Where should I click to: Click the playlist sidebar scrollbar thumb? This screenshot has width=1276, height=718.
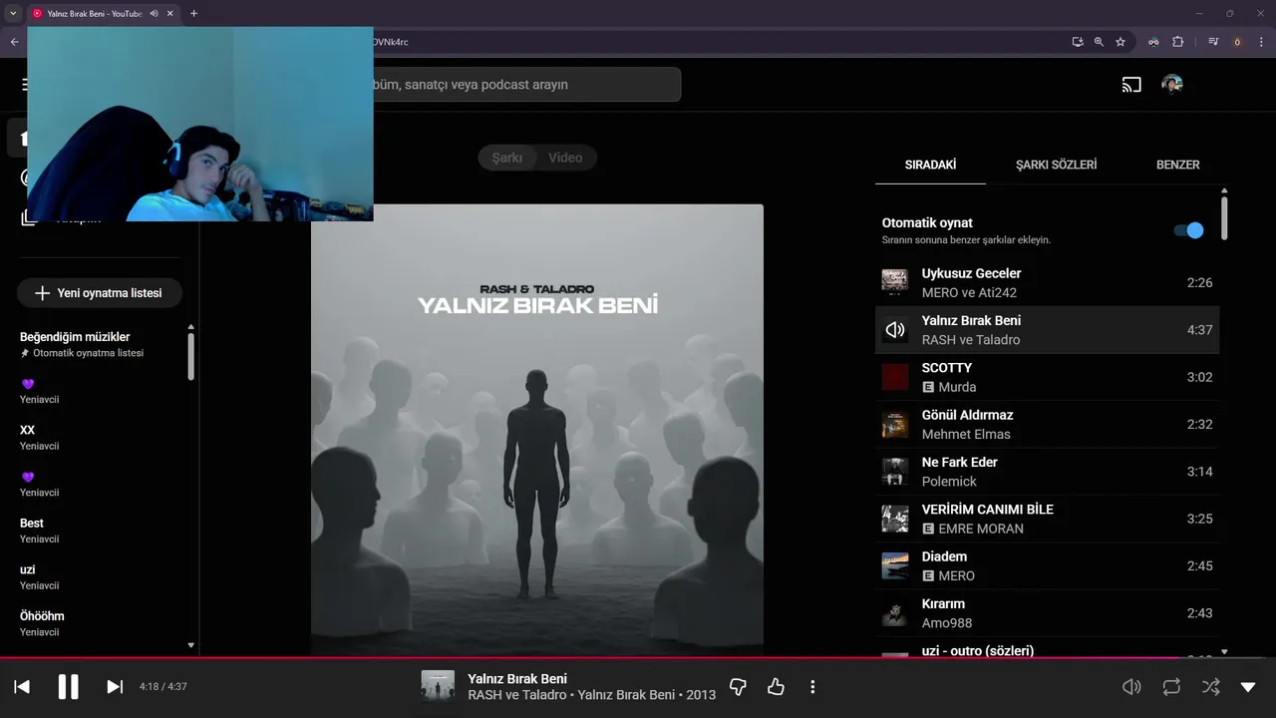[x=190, y=356]
